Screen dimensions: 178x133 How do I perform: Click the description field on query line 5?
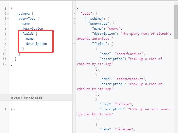(x=33, y=29)
